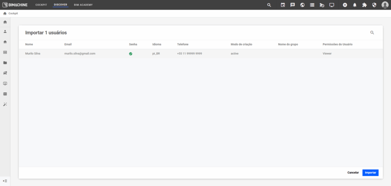Screen dimensions: 391x186
Task: Click the search icon in import dialog
Action: pyautogui.click(x=372, y=33)
